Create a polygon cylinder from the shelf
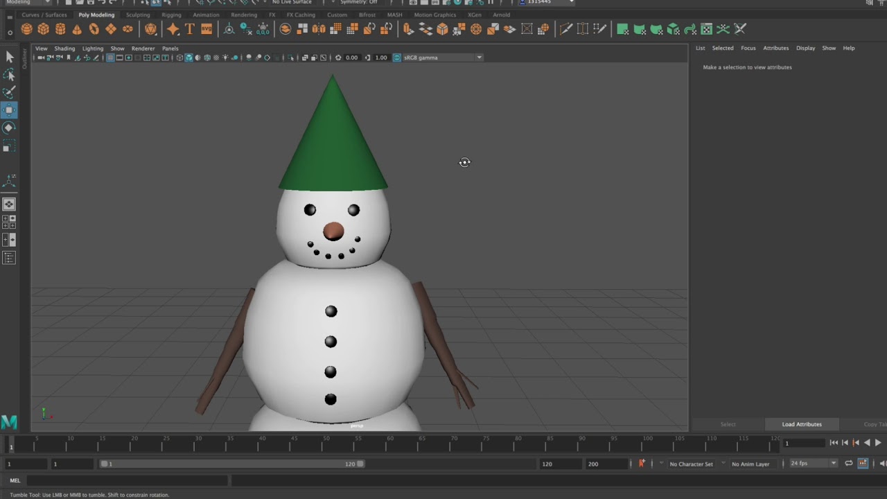This screenshot has width=887, height=499. click(60, 29)
